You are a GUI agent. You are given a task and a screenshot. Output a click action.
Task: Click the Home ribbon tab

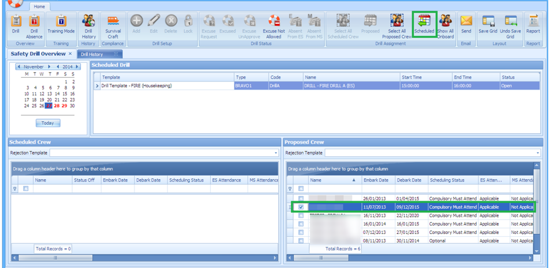pos(39,6)
